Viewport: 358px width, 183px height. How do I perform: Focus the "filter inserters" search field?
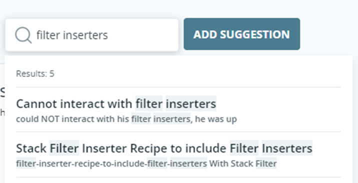(92, 35)
